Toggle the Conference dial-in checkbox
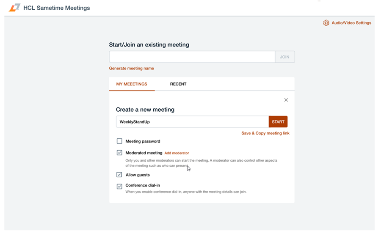The width and height of the screenshot is (381, 234). pos(119,186)
